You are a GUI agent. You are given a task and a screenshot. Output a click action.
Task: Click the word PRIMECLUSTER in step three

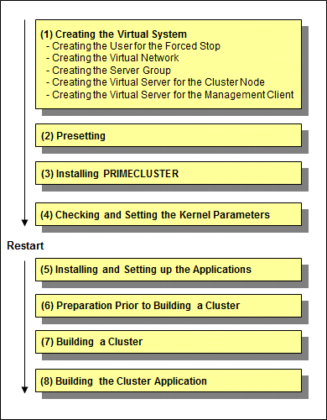pyautogui.click(x=141, y=174)
